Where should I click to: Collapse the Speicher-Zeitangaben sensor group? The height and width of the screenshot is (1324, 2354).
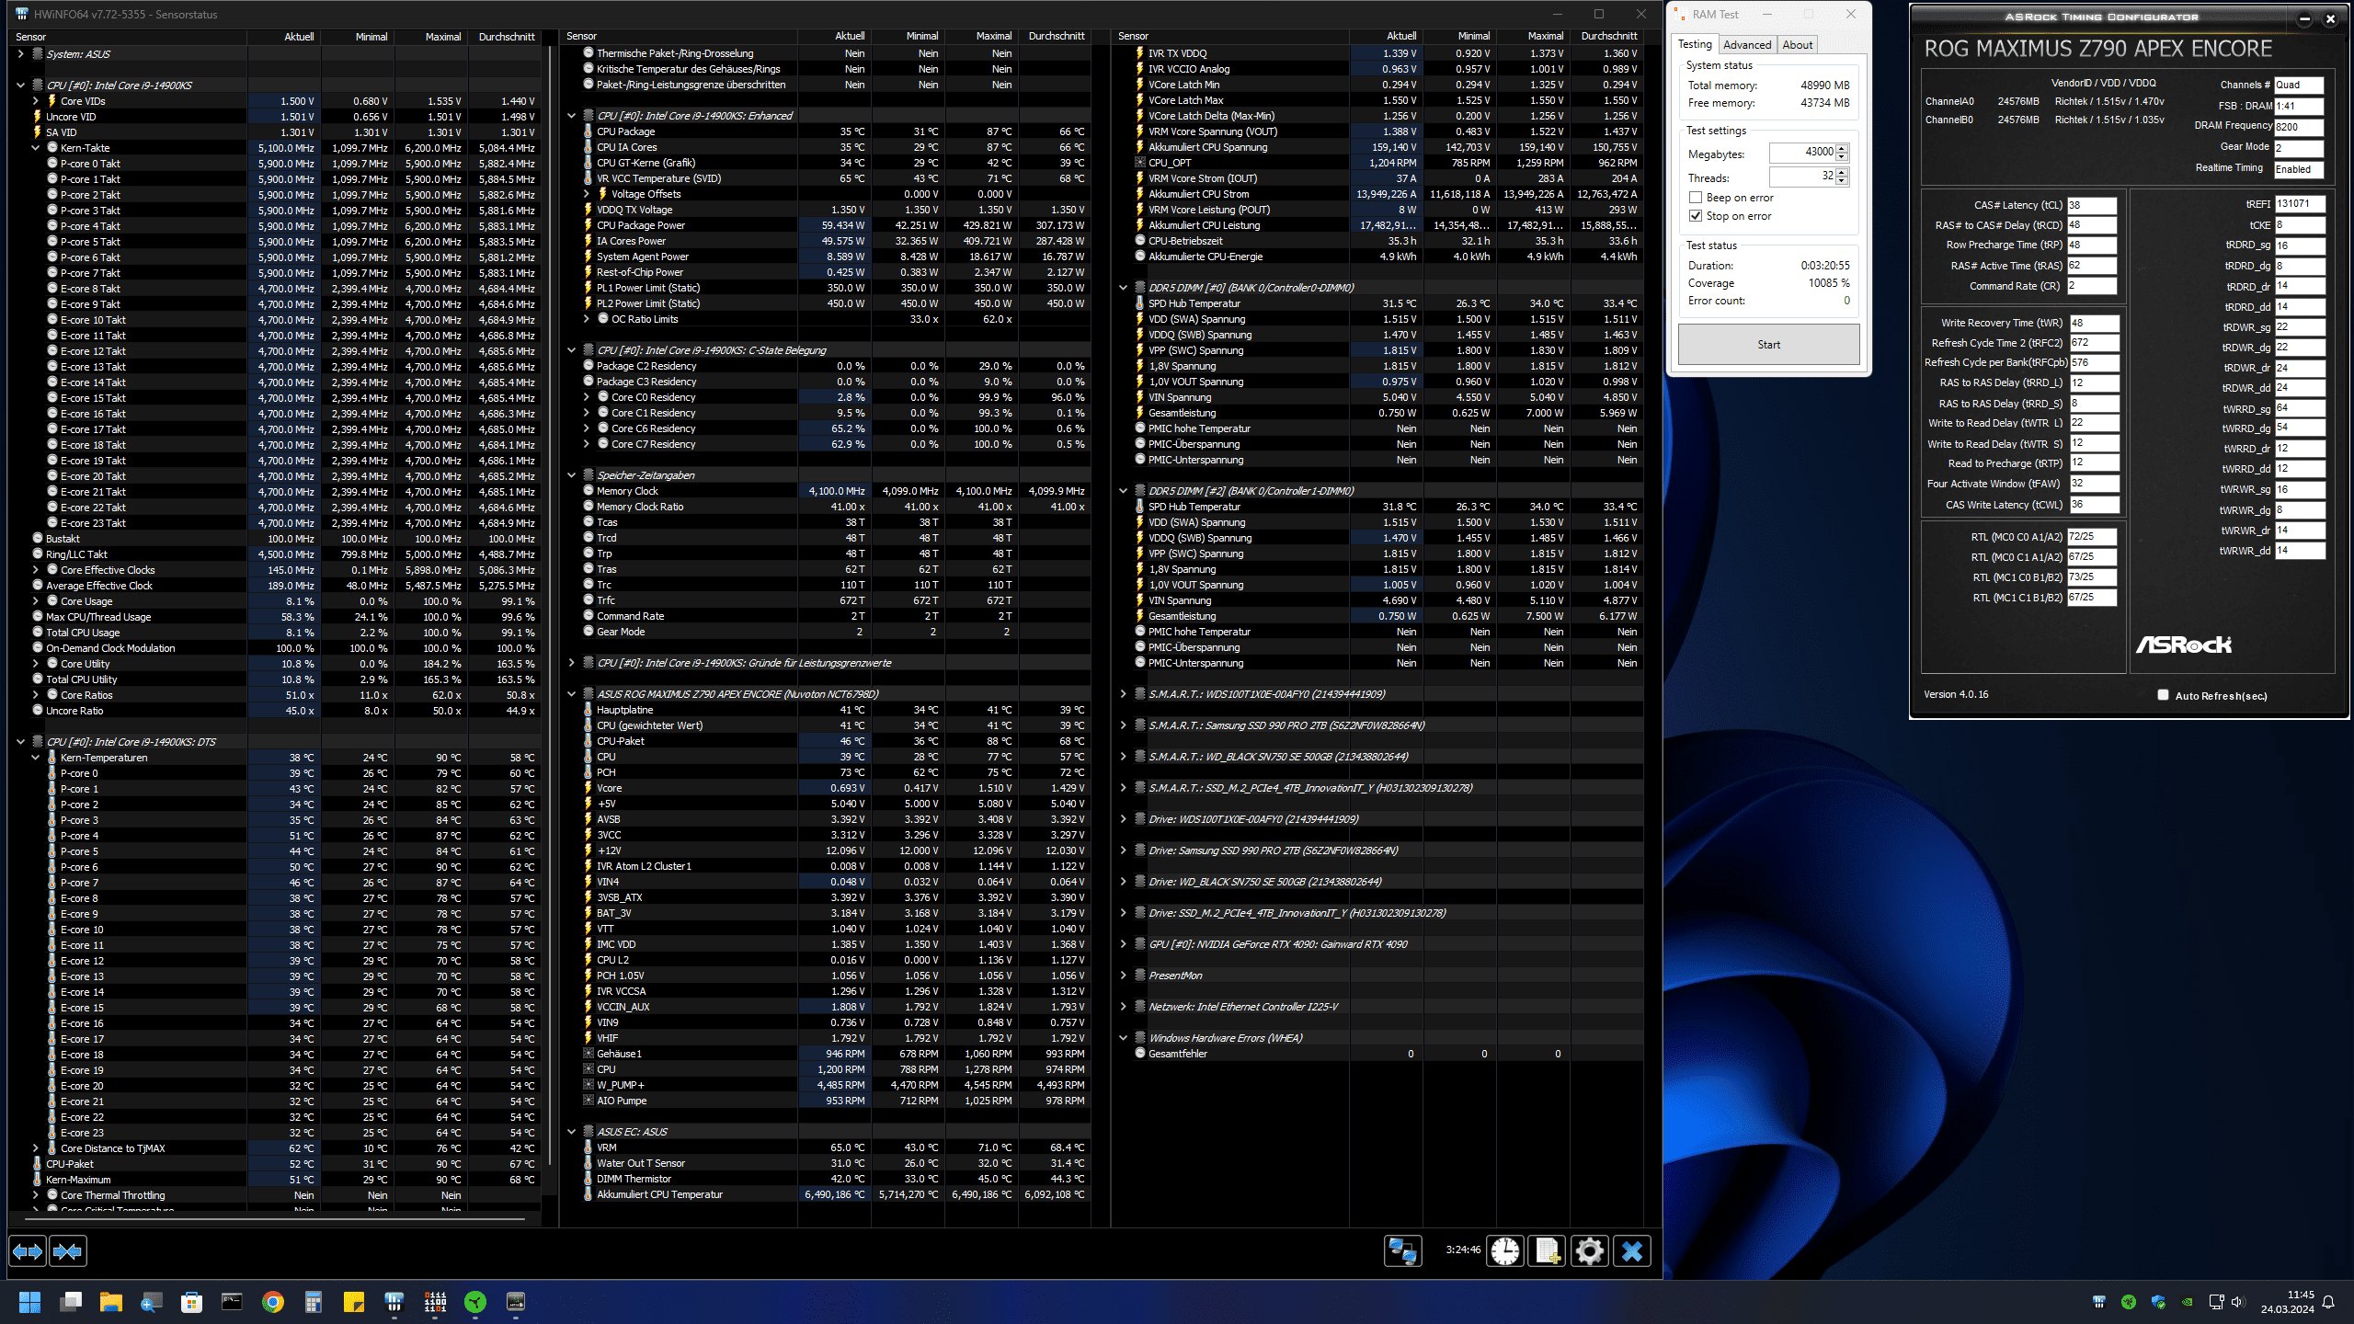pos(572,475)
